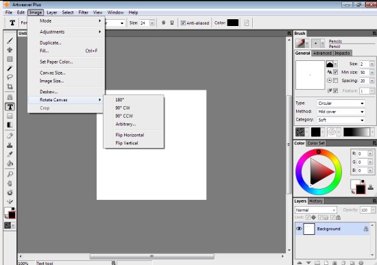Toggle the Min size checkbox
Screen dimensions: 377x265
tap(335, 72)
